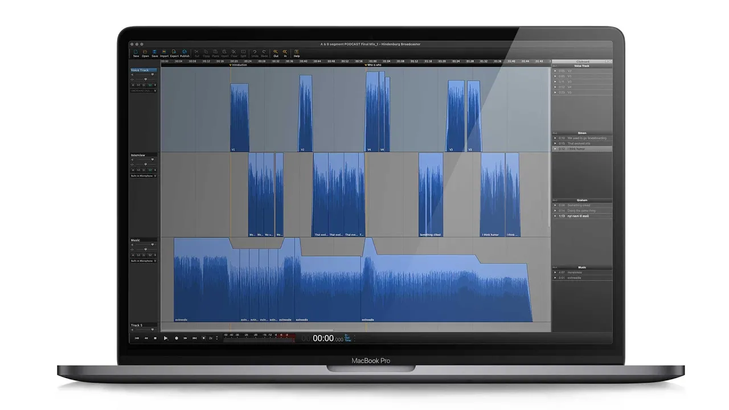Viewport: 729px width, 410px height.
Task: Select the Copy toolbar icon
Action: [x=206, y=54]
